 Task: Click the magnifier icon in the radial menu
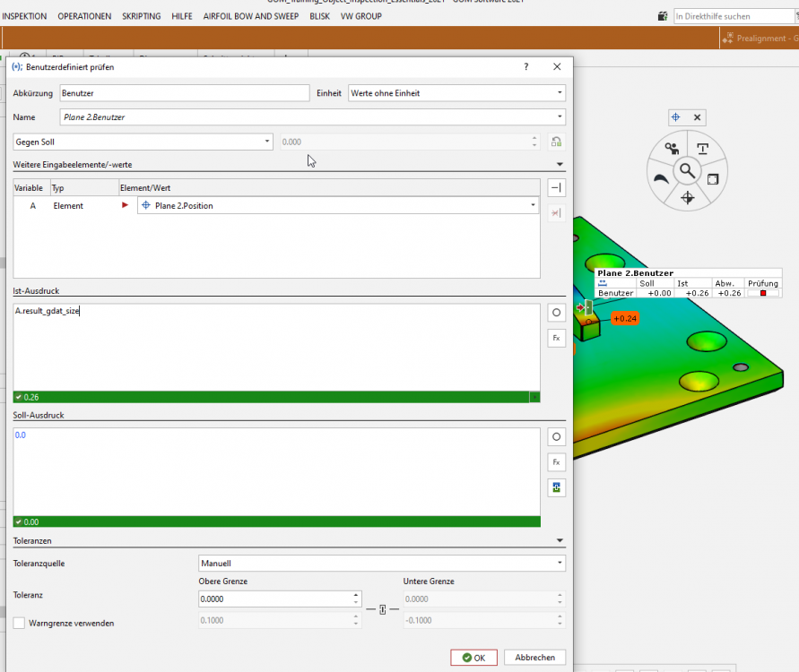(687, 170)
